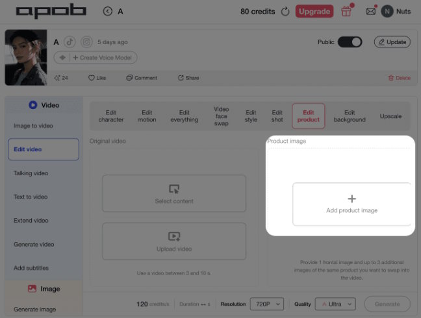Viewport: 421px width, 318px height.
Task: Click the red Upgrade button
Action: [314, 12]
